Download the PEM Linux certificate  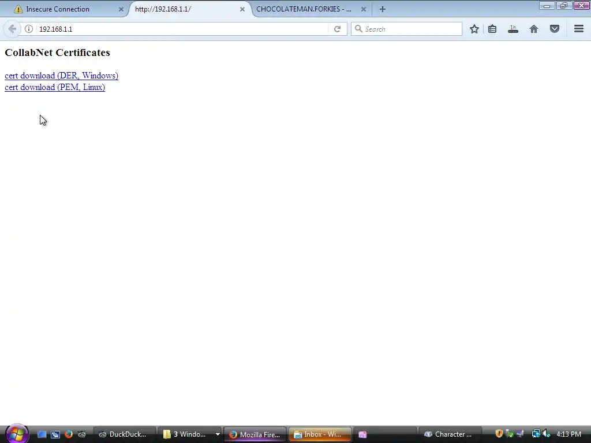coord(55,88)
